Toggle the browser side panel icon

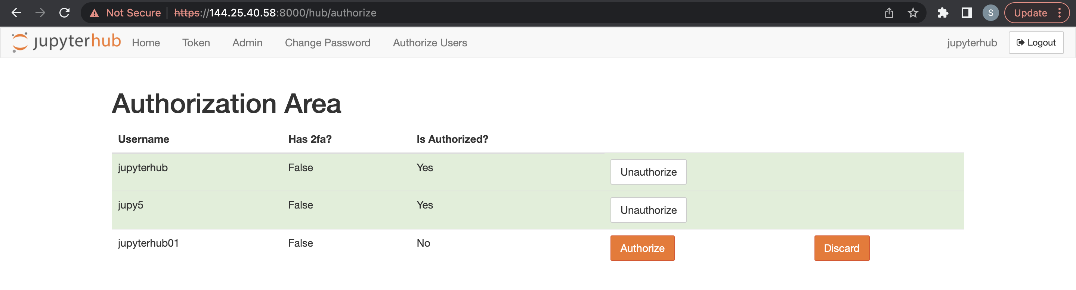click(966, 13)
